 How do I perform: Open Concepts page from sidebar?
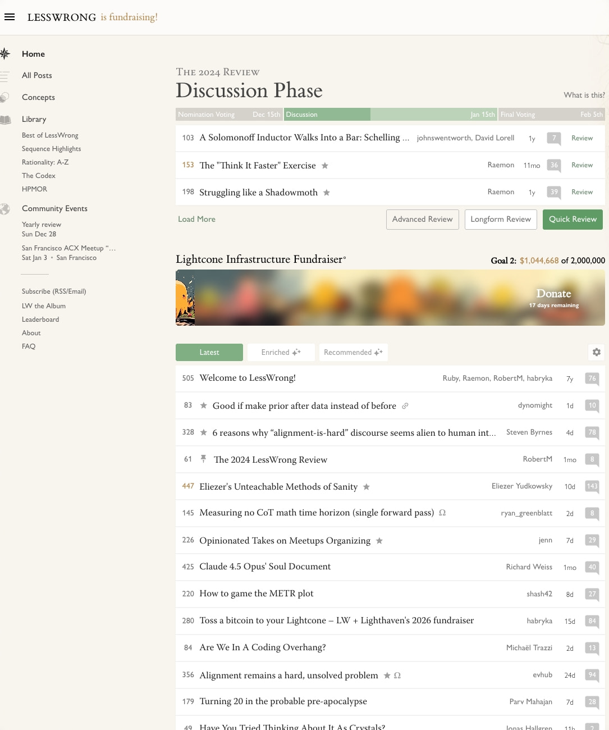[38, 97]
